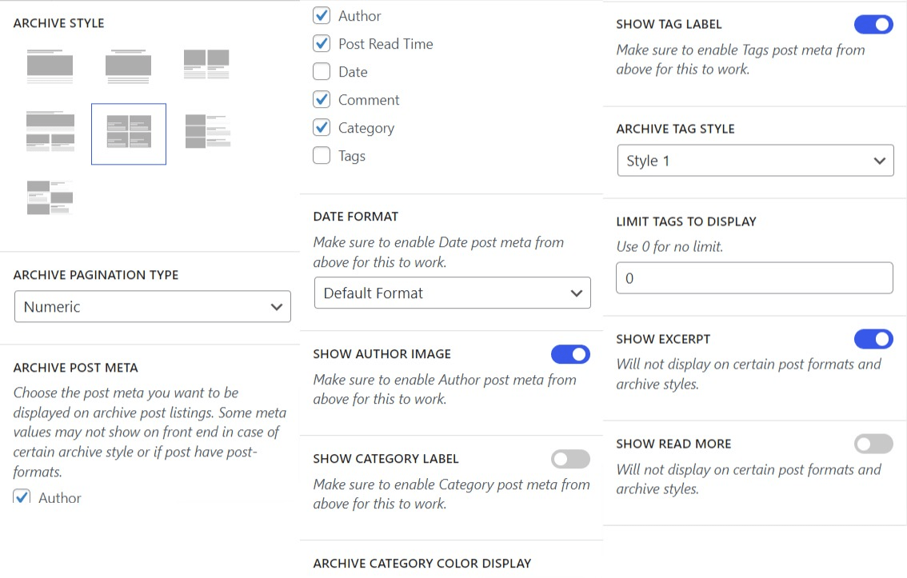The height and width of the screenshot is (578, 907).
Task: Enable the Tags post meta checkbox
Action: click(322, 155)
